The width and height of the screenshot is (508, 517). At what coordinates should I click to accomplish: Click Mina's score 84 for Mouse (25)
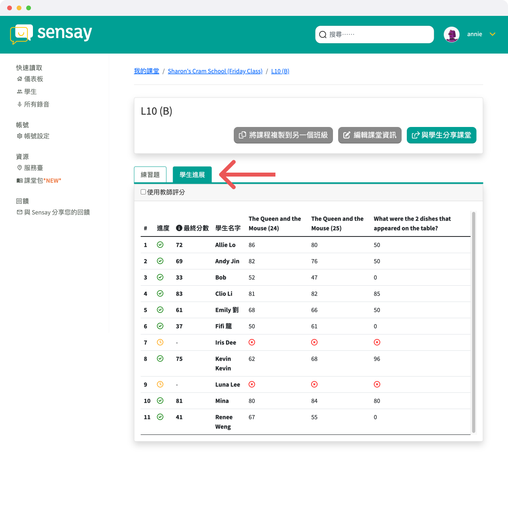click(314, 401)
